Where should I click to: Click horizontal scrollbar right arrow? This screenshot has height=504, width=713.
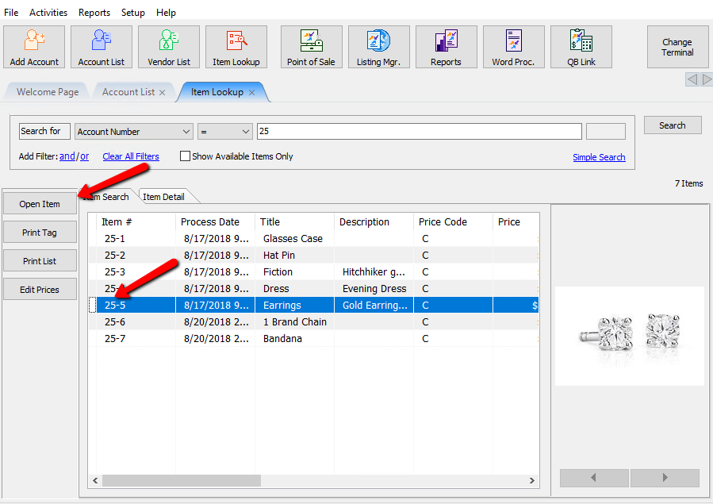click(532, 480)
